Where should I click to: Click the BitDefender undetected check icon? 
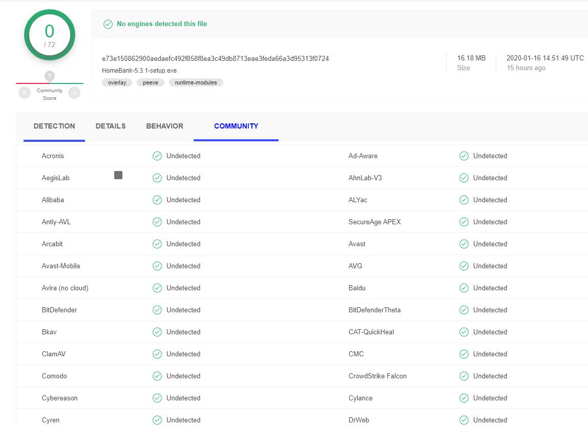tap(157, 310)
